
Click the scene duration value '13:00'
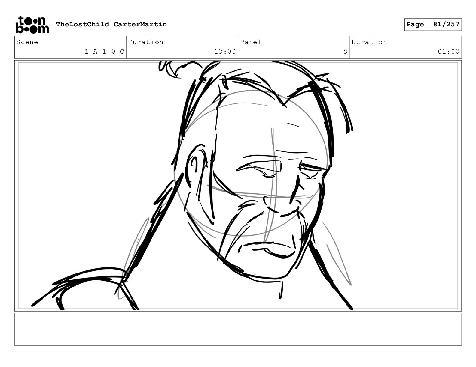[225, 52]
